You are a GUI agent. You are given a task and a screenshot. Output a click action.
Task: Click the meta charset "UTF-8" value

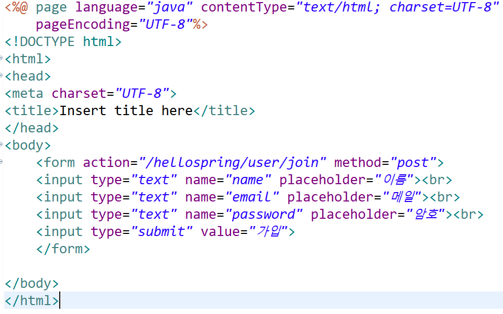point(143,94)
